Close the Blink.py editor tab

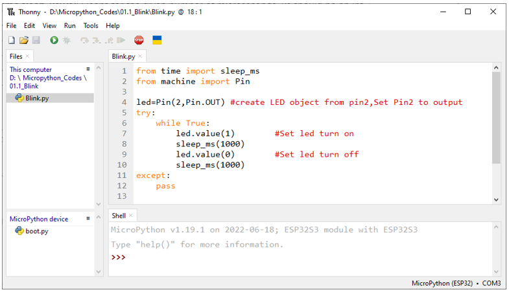tap(140, 56)
